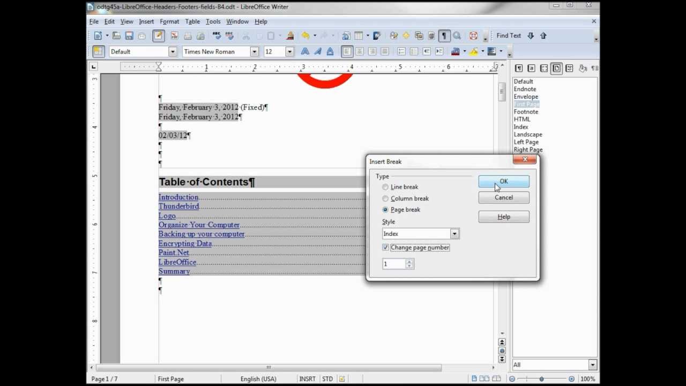Click the Zoom magnifier icon in toolbar

click(457, 35)
